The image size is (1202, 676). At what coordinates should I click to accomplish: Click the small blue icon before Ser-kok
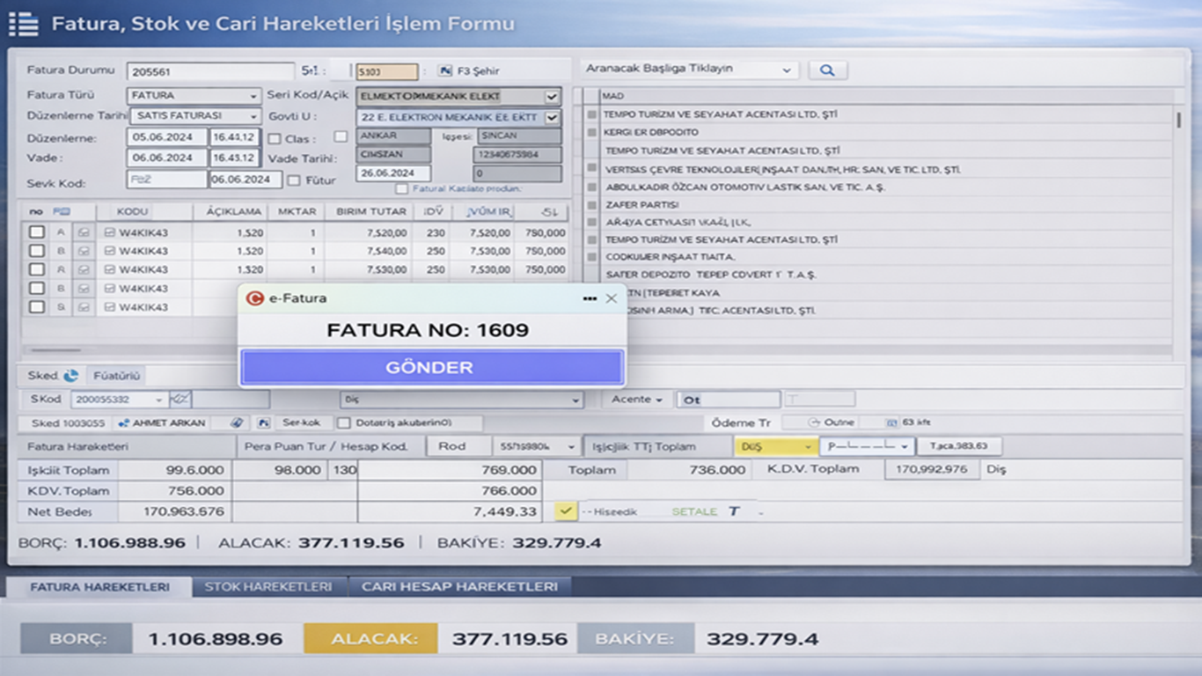(x=263, y=423)
